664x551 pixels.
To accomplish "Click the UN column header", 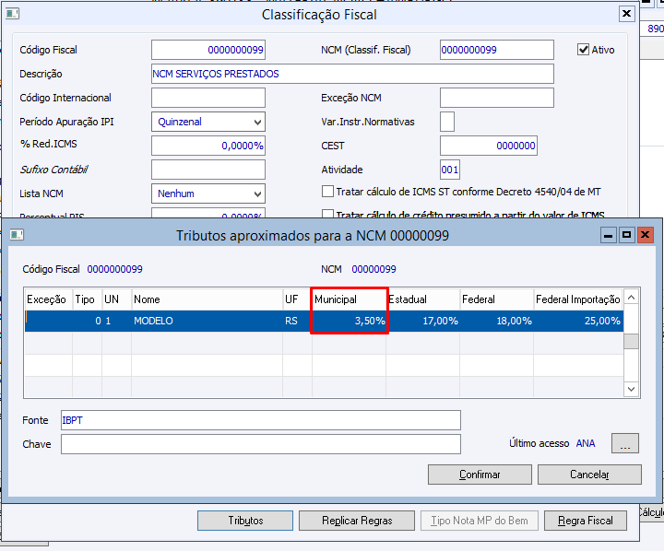I will tap(116, 299).
